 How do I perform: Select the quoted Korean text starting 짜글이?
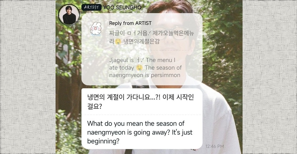pos(152,37)
